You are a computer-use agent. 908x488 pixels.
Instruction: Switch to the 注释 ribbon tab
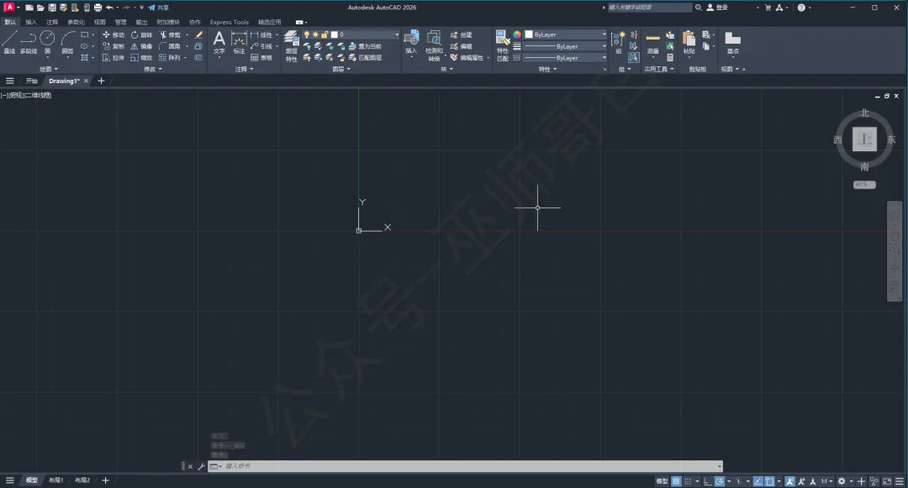52,22
